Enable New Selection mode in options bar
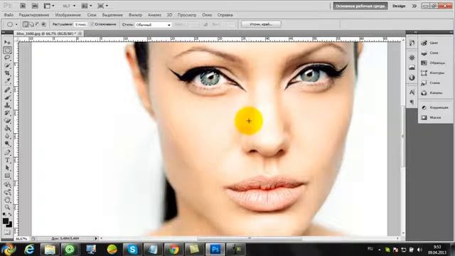The width and height of the screenshot is (455, 256). point(26,24)
